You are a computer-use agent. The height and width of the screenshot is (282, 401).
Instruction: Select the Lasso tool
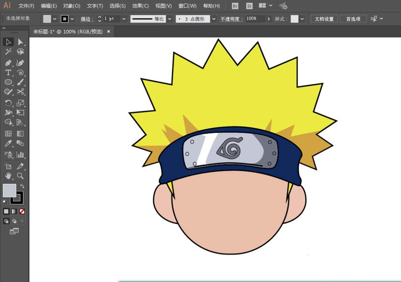20,52
